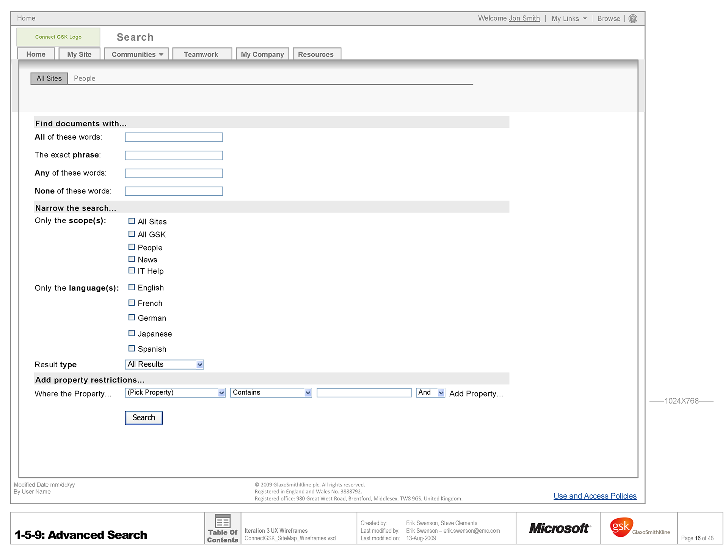Image resolution: width=728 pixels, height=549 pixels.
Task: Switch to the People search tab
Action: 85,79
